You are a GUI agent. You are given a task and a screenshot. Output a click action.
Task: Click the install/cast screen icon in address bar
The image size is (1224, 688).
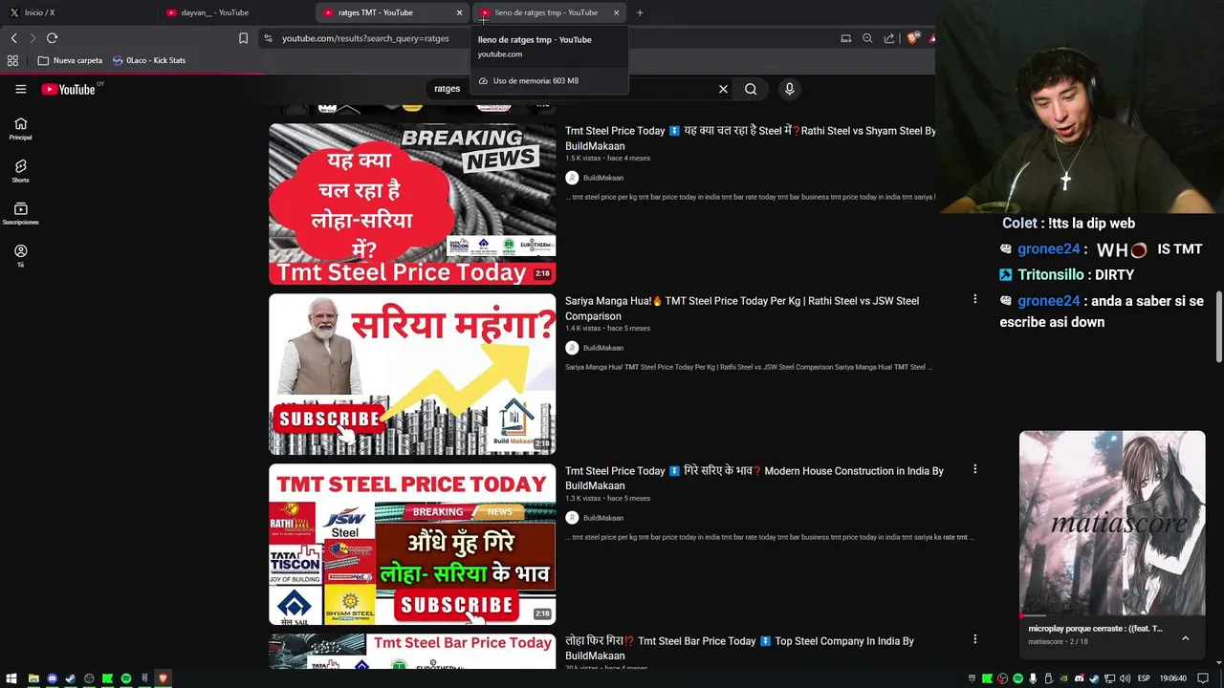[845, 38]
